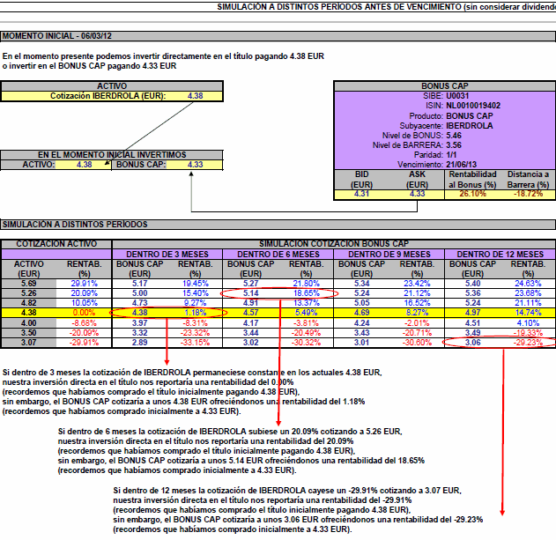This screenshot has width=556, height=540.
Task: Select the Cotización IBERDROLA value 4.38
Action: pos(195,96)
